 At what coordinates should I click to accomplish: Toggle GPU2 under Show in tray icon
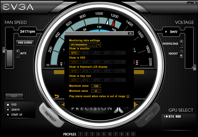point(85,80)
